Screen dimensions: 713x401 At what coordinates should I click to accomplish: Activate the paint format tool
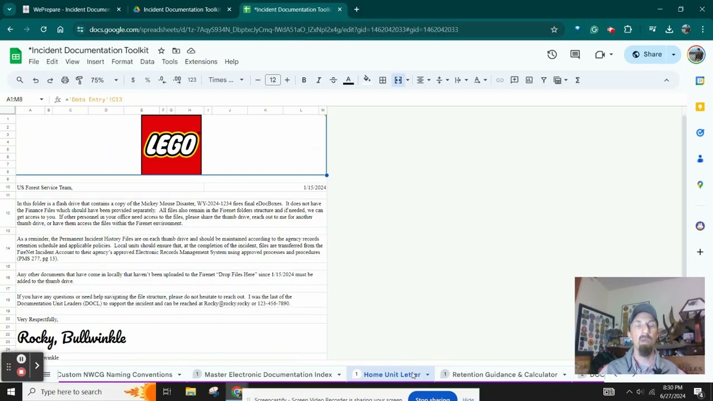pos(79,80)
